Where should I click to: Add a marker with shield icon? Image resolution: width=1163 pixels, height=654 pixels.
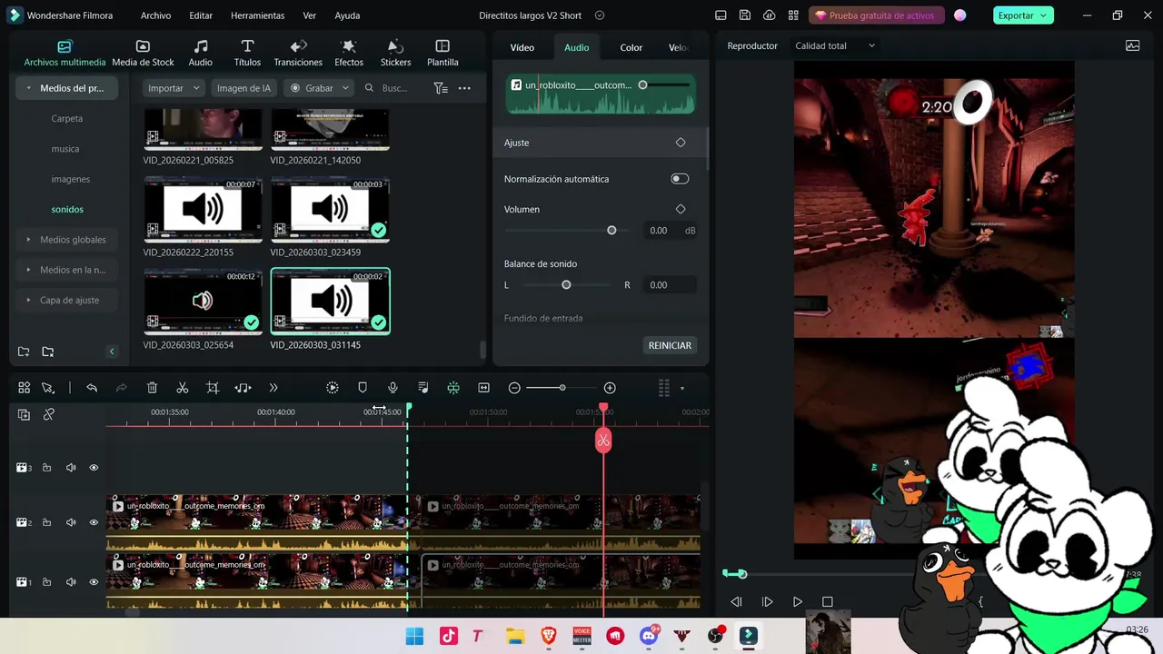[363, 388]
